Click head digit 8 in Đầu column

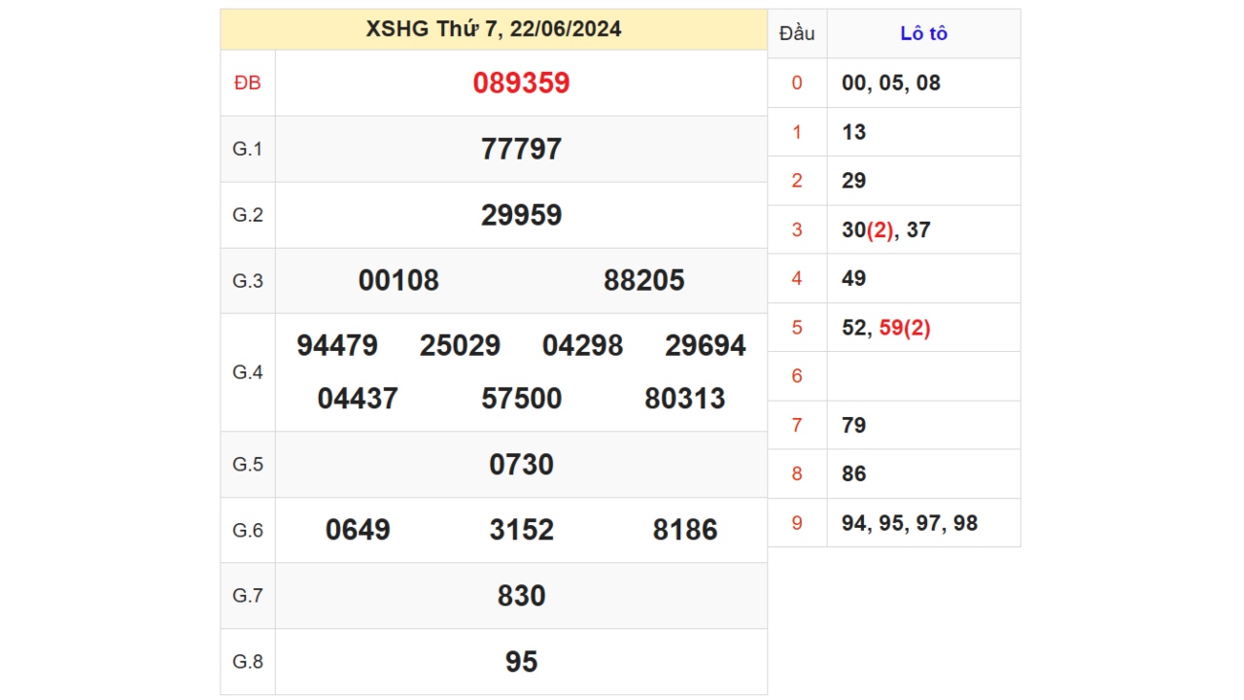(x=797, y=474)
